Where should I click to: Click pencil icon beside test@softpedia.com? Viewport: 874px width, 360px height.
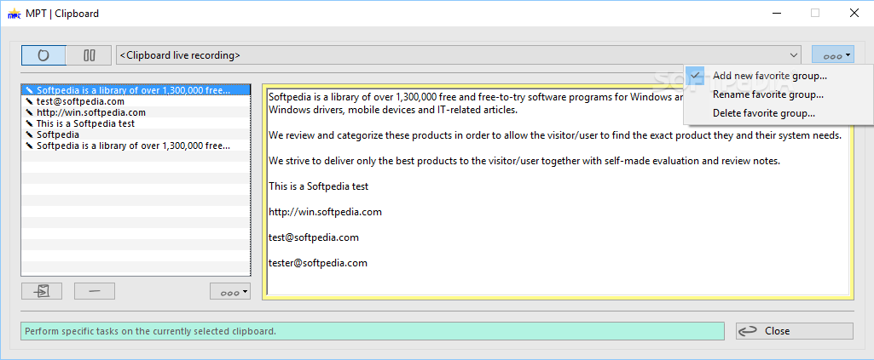(30, 101)
